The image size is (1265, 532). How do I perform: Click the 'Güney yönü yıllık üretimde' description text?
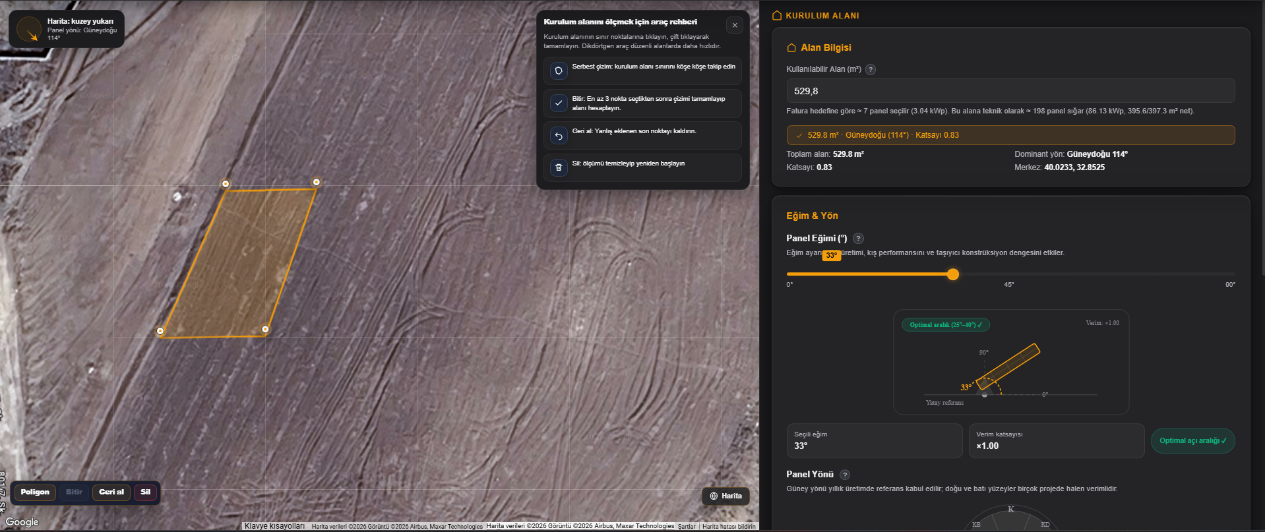(x=952, y=489)
